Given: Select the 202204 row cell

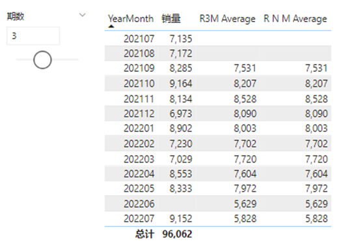Looking at the screenshot, I should point(139,174).
